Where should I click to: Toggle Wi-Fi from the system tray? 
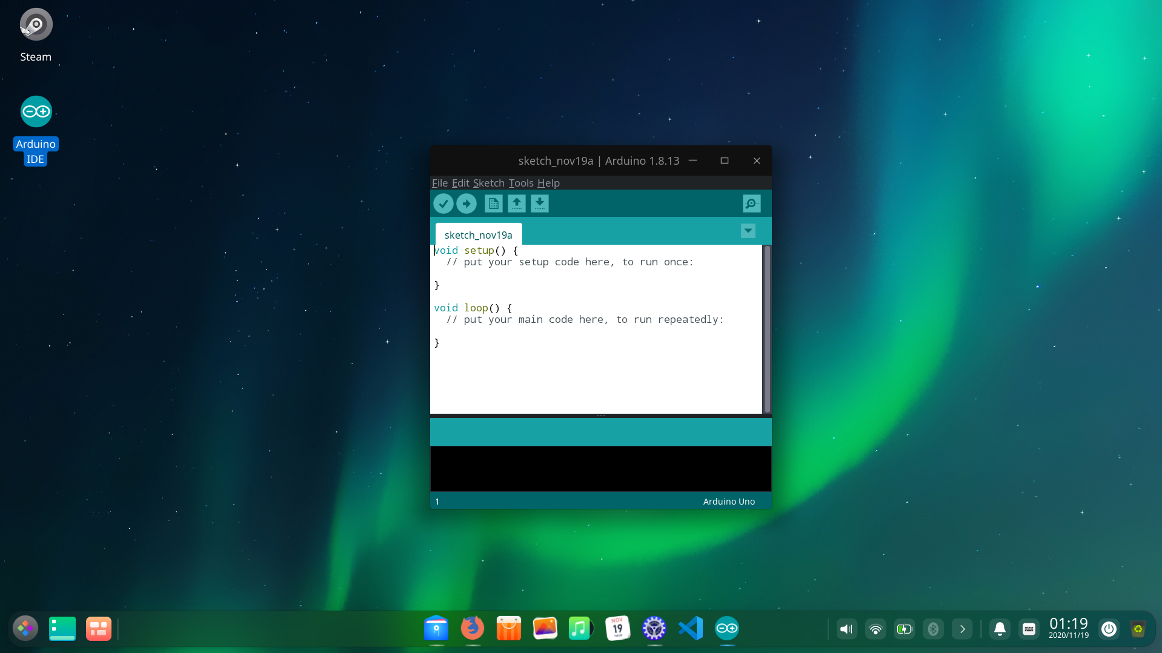point(875,629)
